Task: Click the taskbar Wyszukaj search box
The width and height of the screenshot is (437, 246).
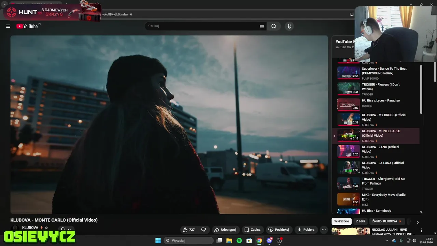Action: point(189,241)
